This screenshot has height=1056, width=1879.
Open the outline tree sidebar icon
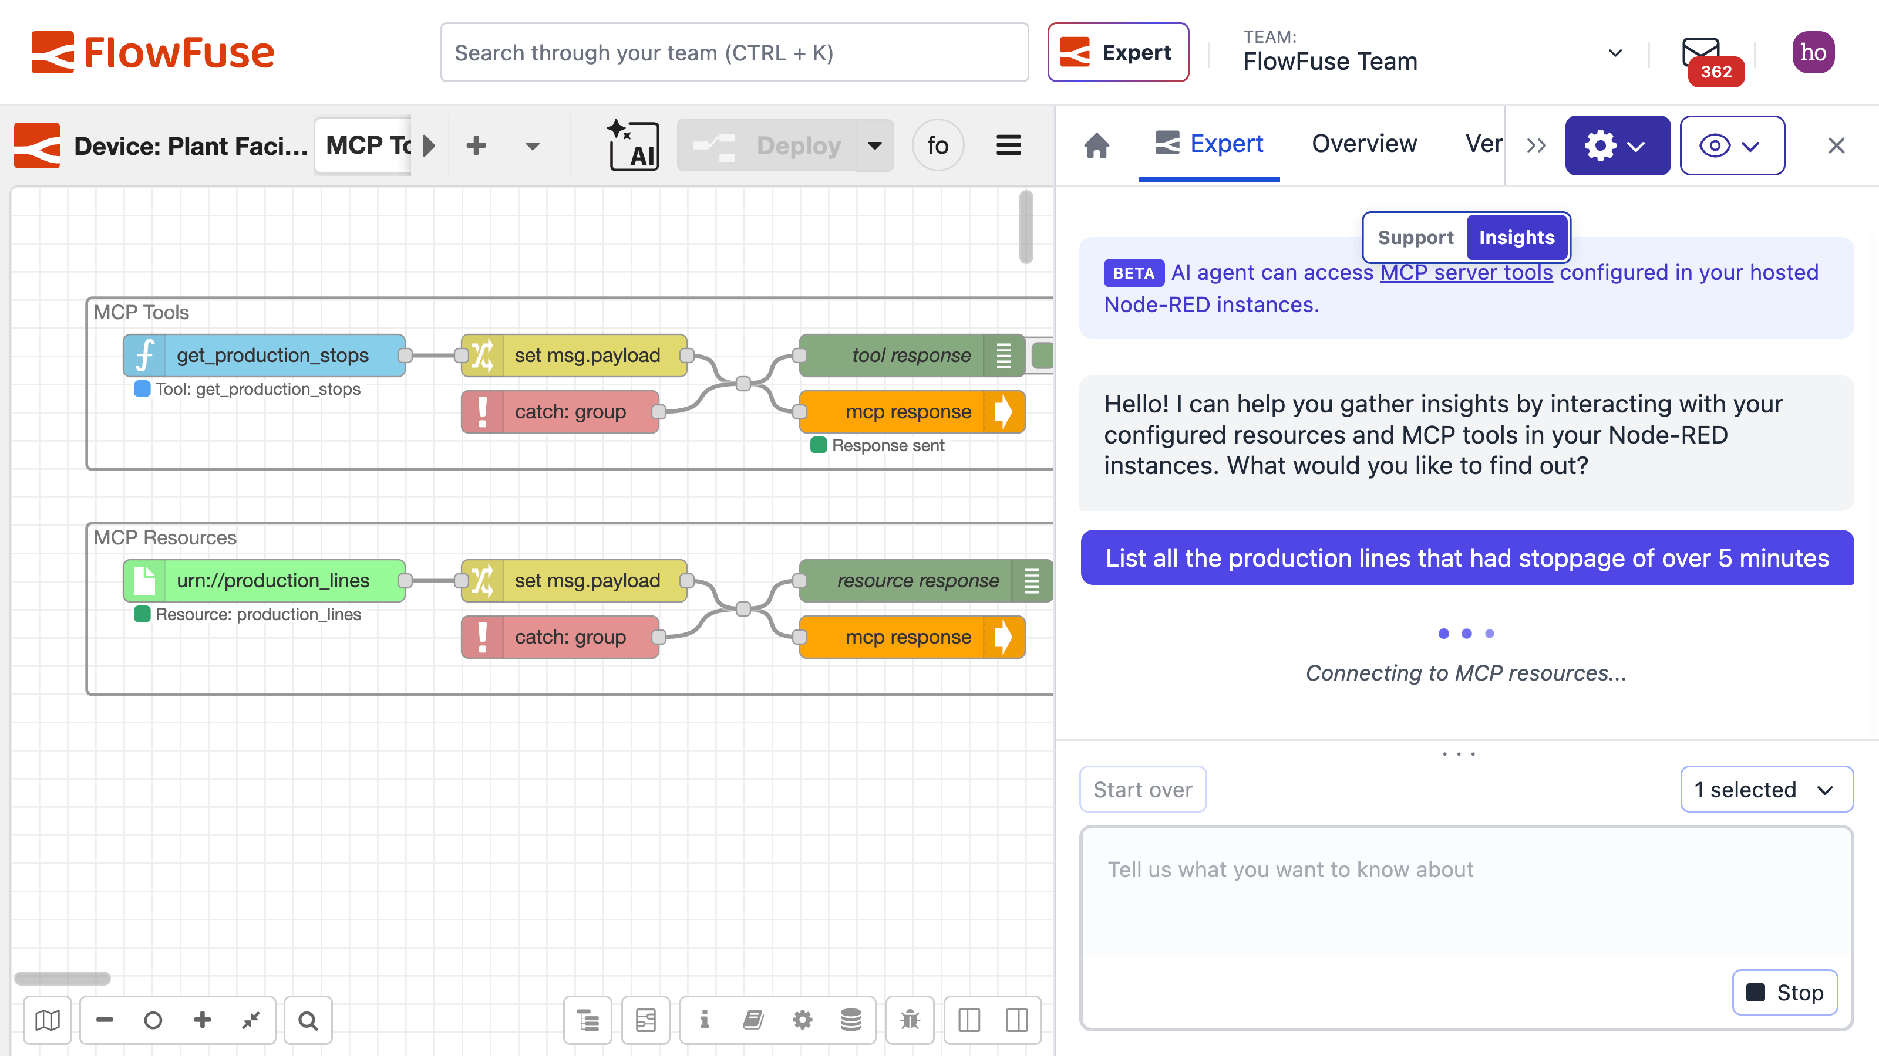587,1020
